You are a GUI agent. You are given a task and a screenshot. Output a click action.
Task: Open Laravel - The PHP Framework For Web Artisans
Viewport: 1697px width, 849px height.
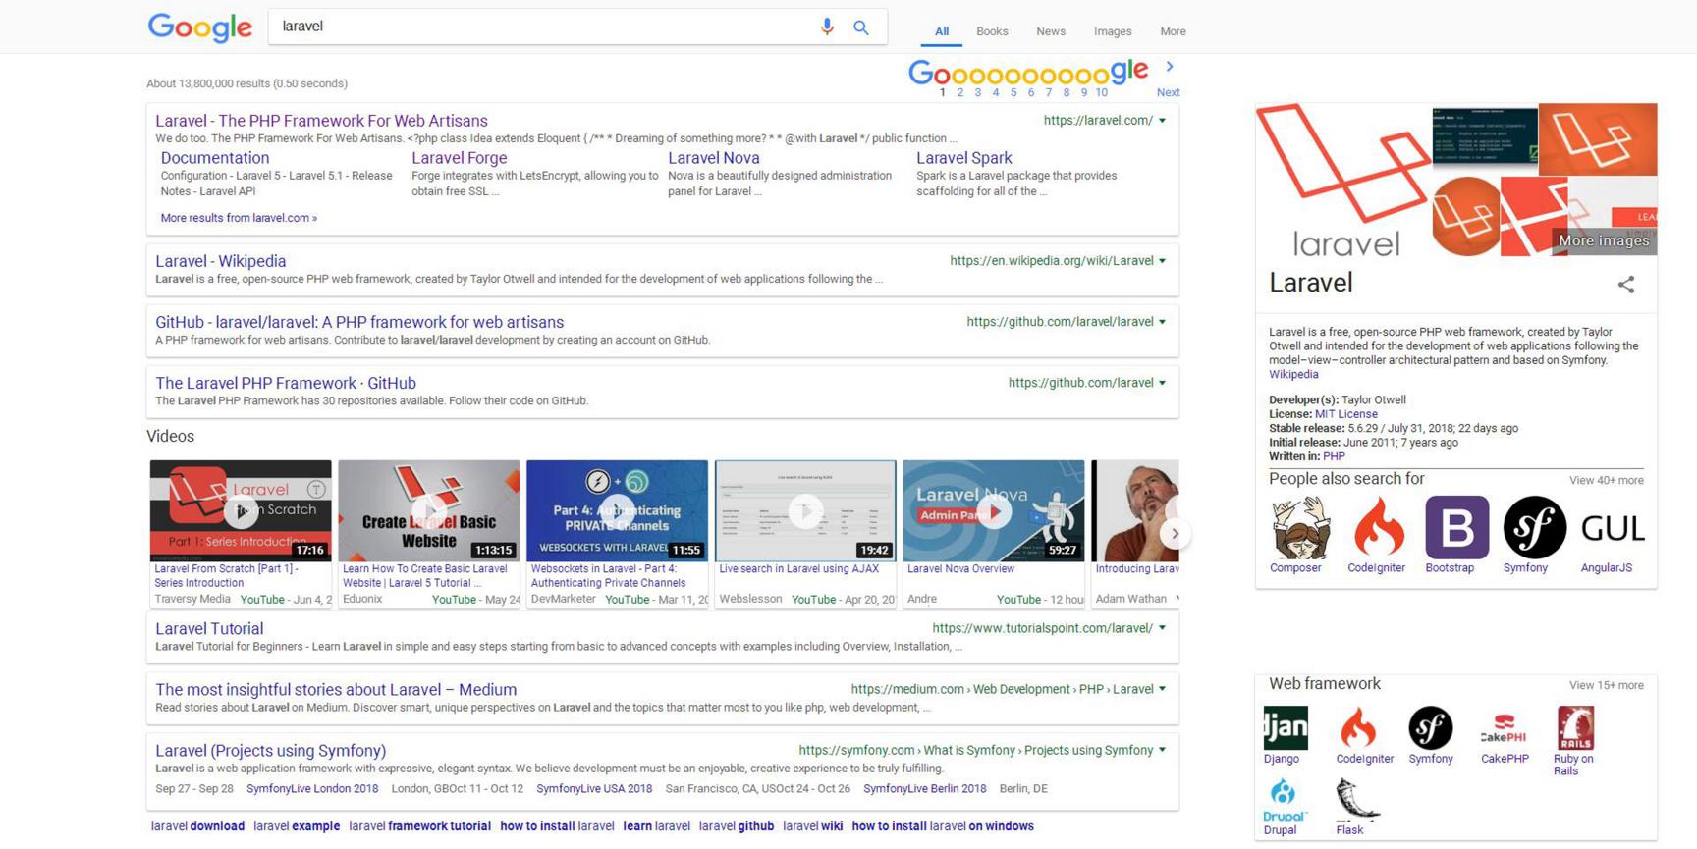click(x=321, y=121)
